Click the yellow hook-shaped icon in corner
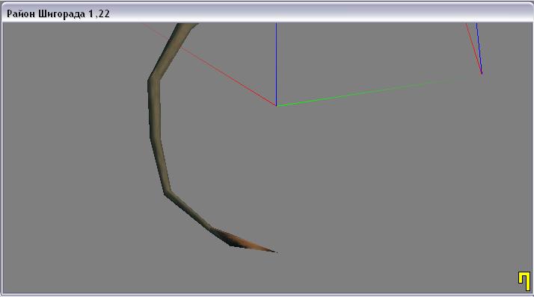Image resolution: width=534 pixels, height=297 pixels. pos(524,281)
